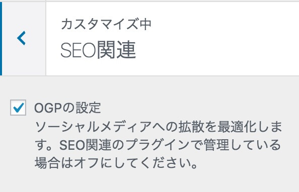This screenshot has width=299, height=192.
Task: Click the blue vertical accent bar
Action: 1,39
